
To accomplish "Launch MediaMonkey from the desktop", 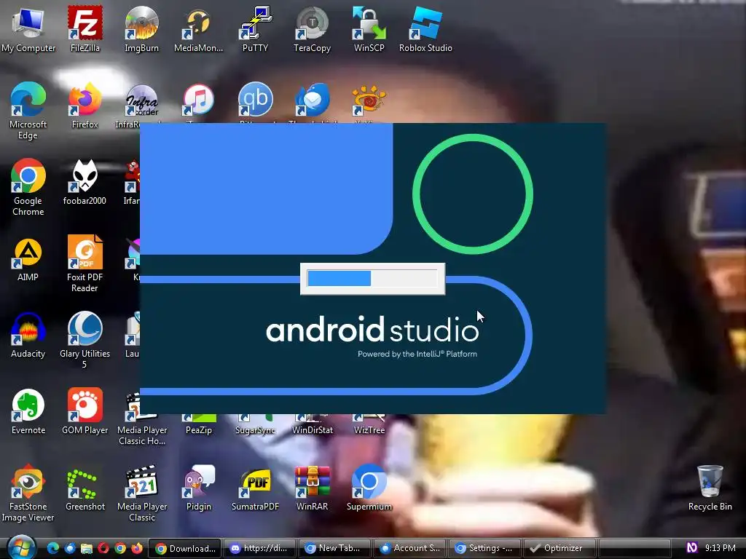I will (198, 28).
